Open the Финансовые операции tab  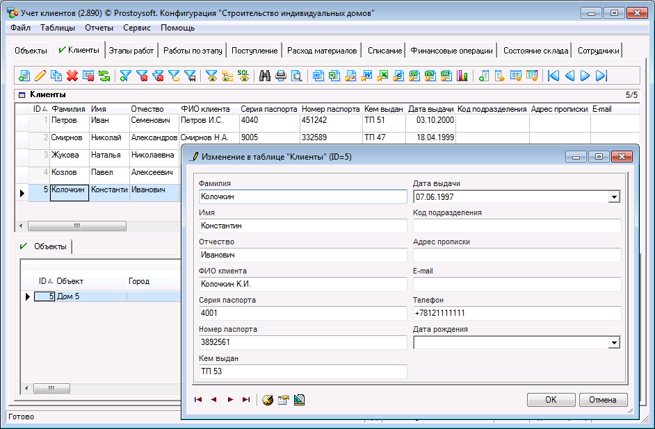click(x=451, y=51)
